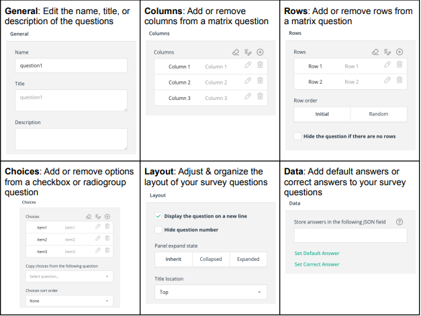Screen dimensions: 421x316
Task: Click Set Correct Answer link
Action: click(317, 264)
